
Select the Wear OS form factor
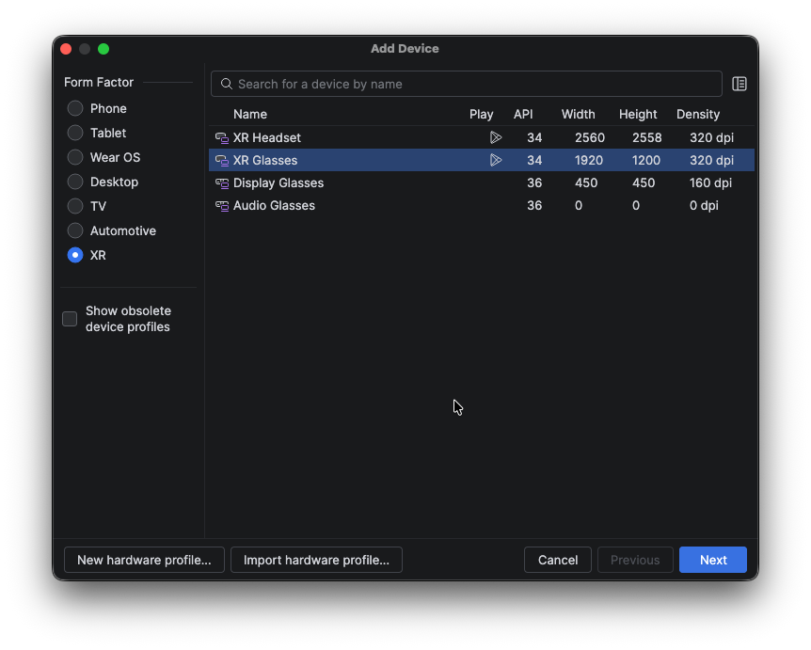(75, 157)
